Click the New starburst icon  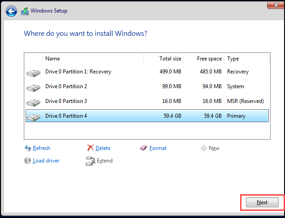tap(204, 148)
